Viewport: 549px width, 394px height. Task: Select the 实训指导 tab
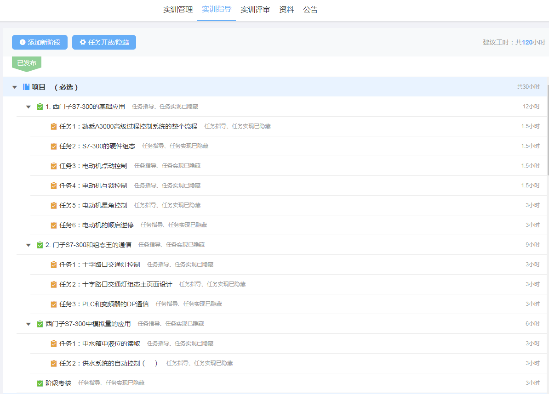coord(217,10)
